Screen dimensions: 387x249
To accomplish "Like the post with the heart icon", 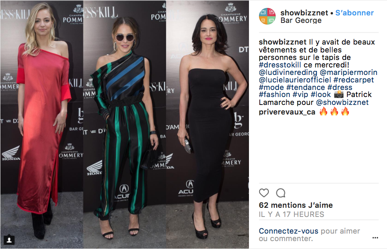I will [x=264, y=193].
